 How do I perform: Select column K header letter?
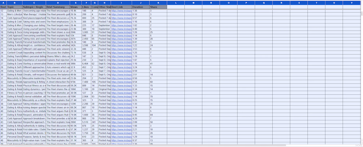158,3
